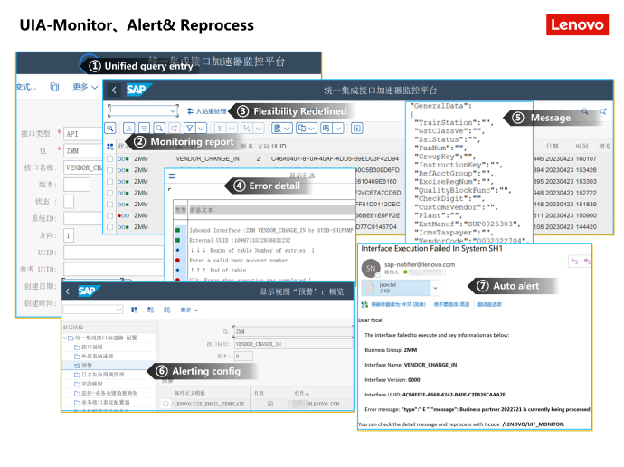Select the 字段映射 tree folder
The image size is (624, 467).
coord(89,384)
